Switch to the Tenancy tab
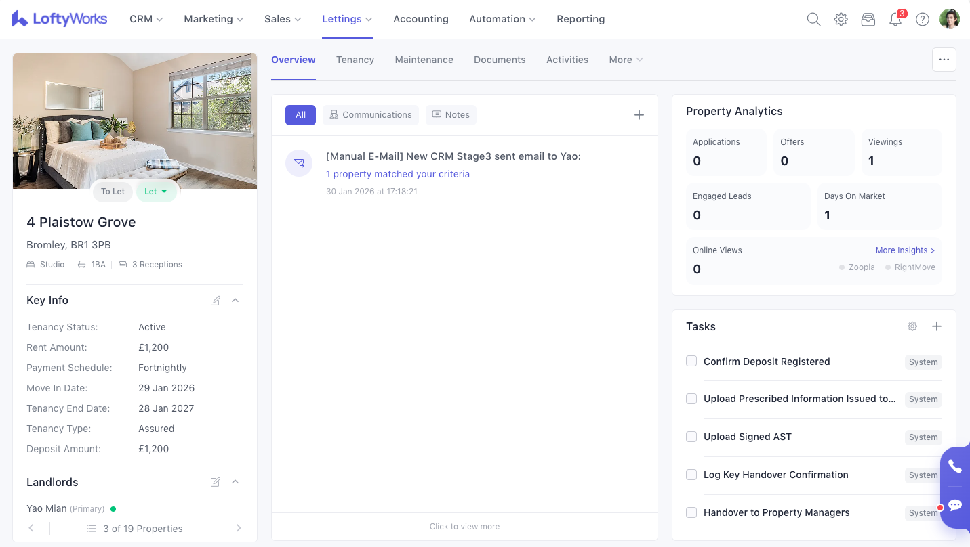 (x=355, y=60)
